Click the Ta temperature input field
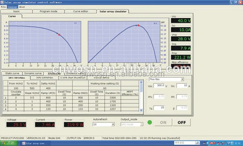This screenshot has width=243, height=146. click(x=159, y=107)
